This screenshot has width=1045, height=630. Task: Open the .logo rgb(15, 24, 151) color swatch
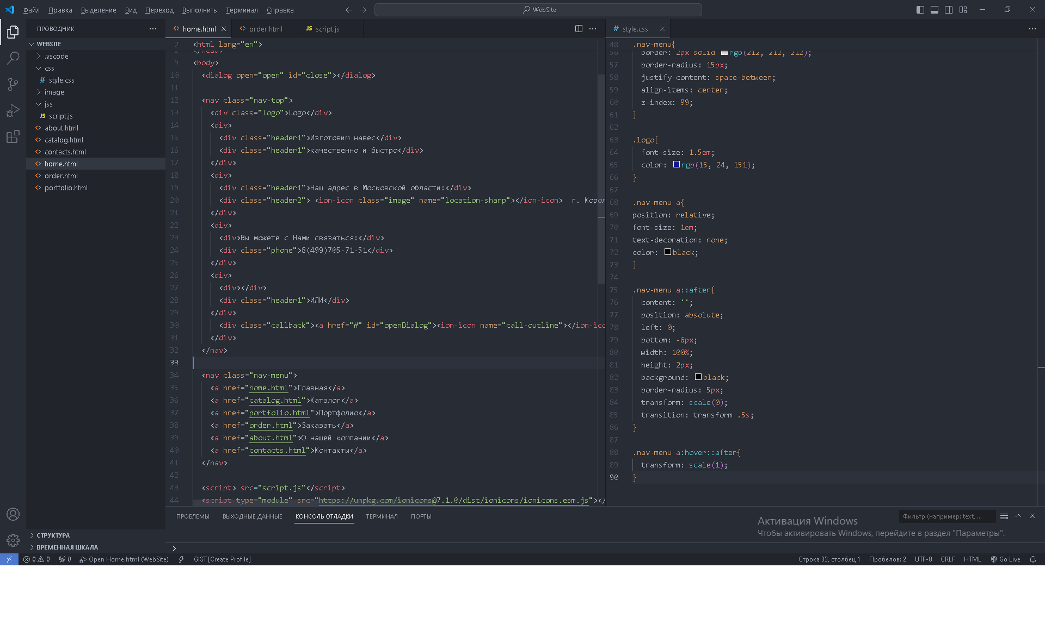tap(677, 165)
